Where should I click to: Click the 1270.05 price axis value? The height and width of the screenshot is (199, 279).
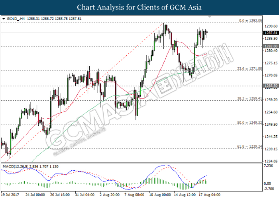[271, 75]
